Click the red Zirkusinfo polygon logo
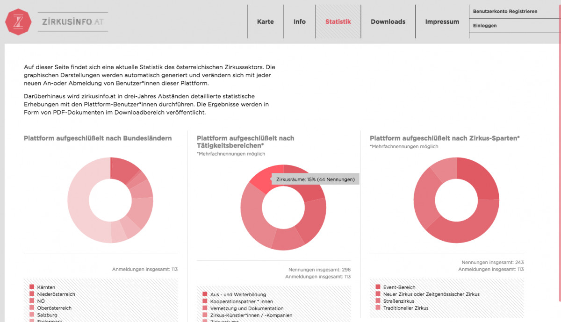Viewport: 561px width, 322px height. tap(18, 21)
